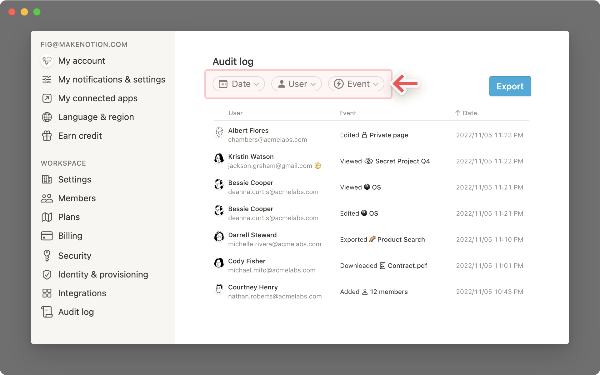Open Security via the key icon
Viewport: 600px width, 375px height.
coord(47,256)
